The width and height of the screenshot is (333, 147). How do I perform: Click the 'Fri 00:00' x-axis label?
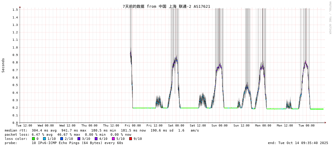[x=133, y=126]
